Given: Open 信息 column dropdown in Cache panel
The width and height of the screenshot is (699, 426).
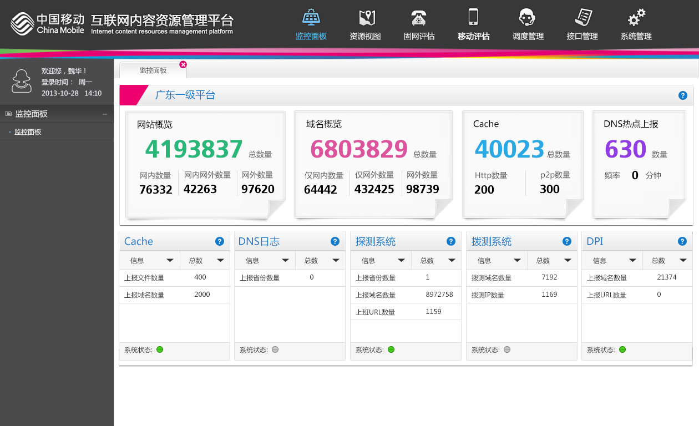Looking at the screenshot, I should coord(170,260).
